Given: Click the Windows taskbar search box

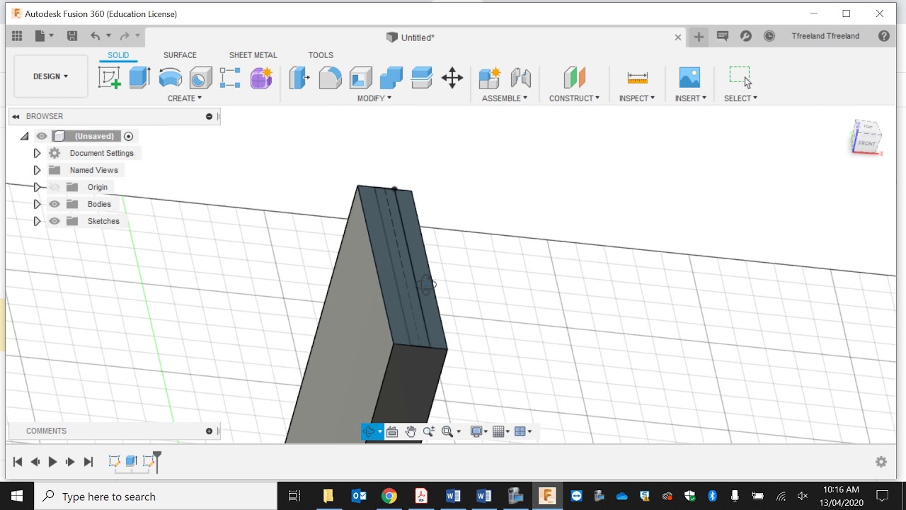Looking at the screenshot, I should (156, 496).
